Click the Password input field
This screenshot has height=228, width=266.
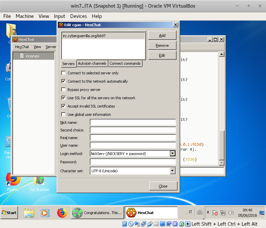click(133, 162)
